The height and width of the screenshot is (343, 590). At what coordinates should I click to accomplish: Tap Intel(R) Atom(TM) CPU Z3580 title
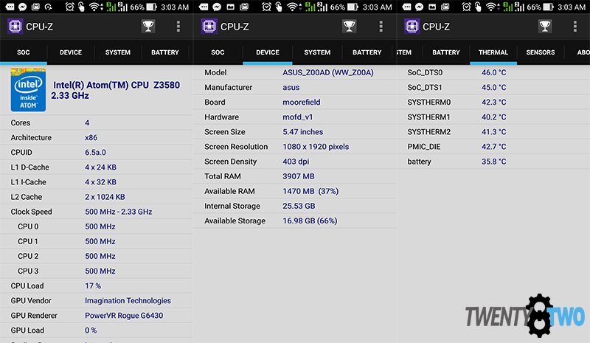click(x=116, y=91)
